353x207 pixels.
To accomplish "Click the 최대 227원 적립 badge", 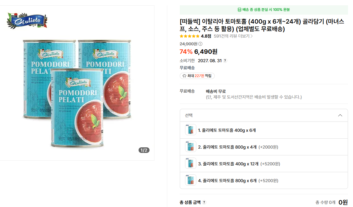I will tap(197, 76).
